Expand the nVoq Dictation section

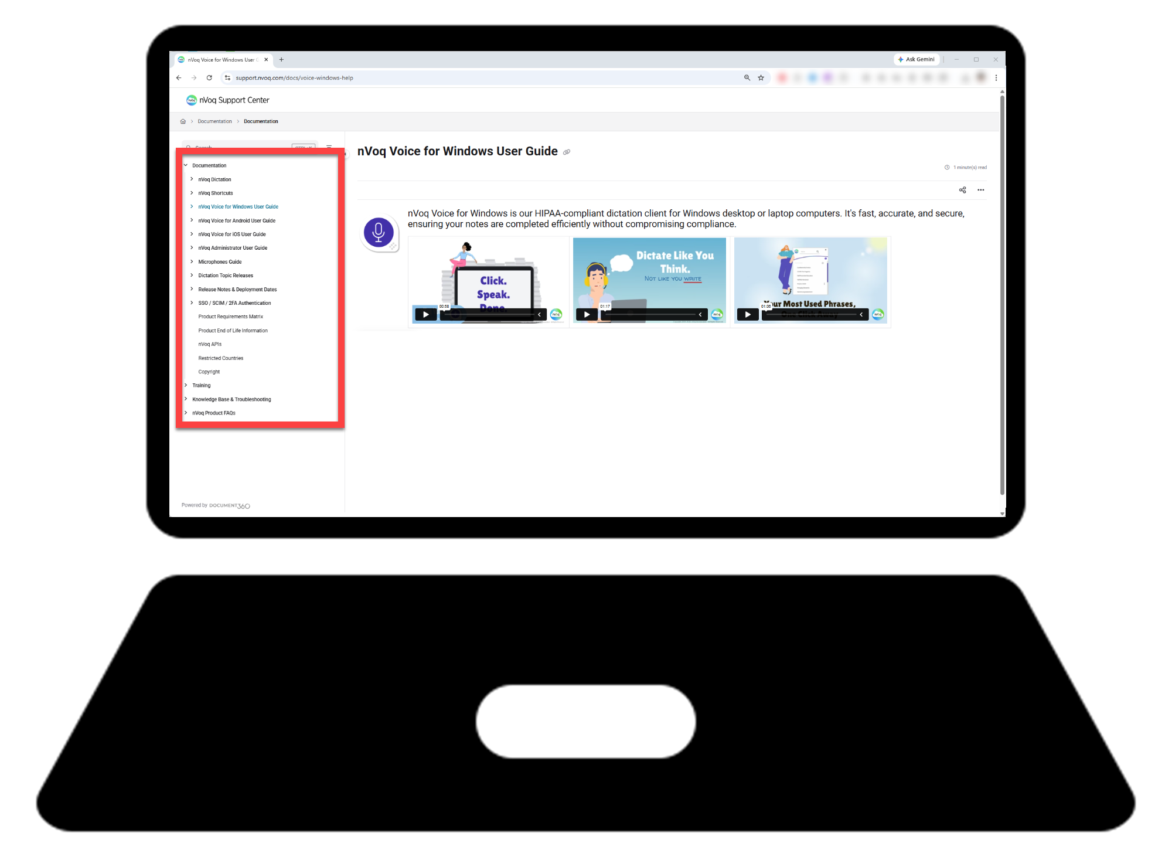point(192,179)
